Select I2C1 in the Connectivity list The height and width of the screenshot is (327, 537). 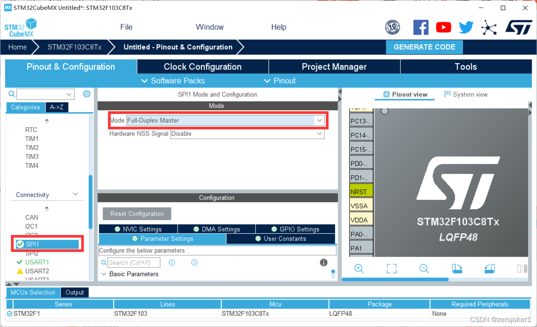(31, 226)
